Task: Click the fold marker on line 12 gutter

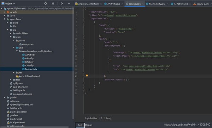Action: pos(83,46)
